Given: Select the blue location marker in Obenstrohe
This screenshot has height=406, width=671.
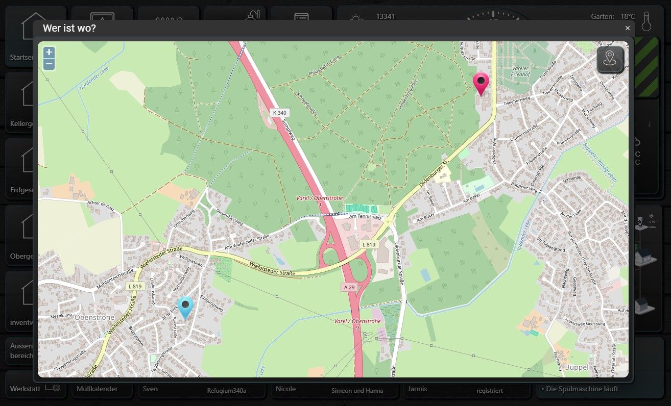Looking at the screenshot, I should pyautogui.click(x=185, y=308).
